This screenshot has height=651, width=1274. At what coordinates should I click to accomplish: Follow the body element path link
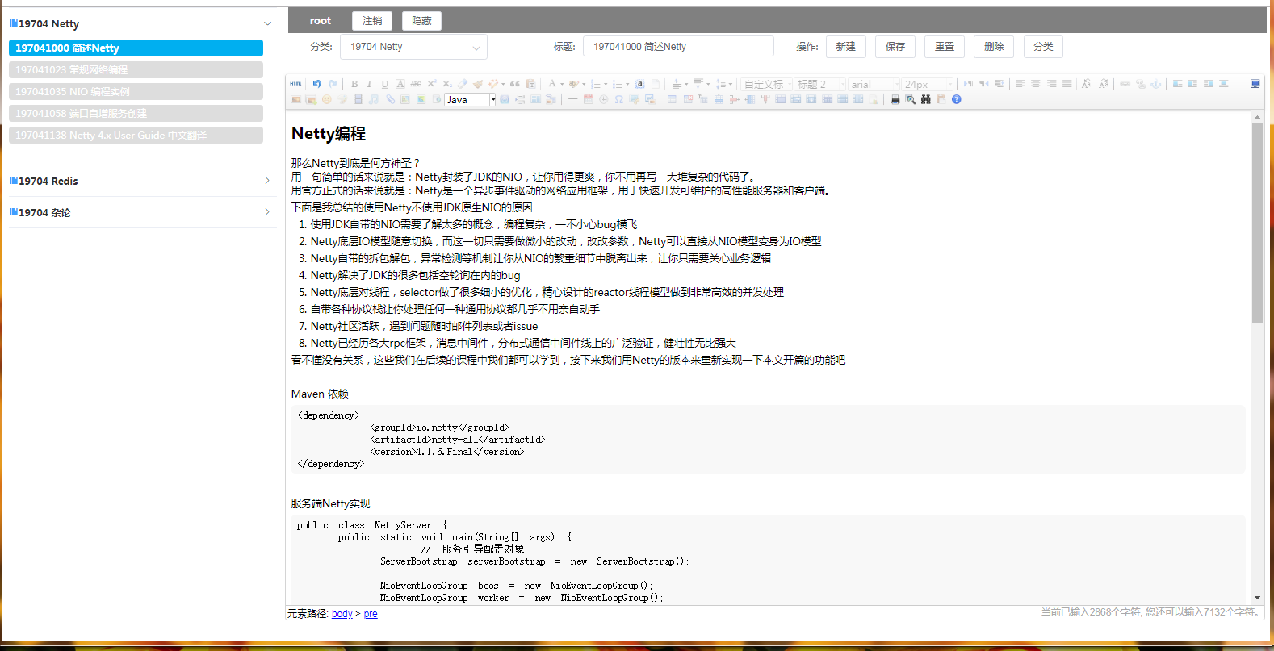pos(342,614)
